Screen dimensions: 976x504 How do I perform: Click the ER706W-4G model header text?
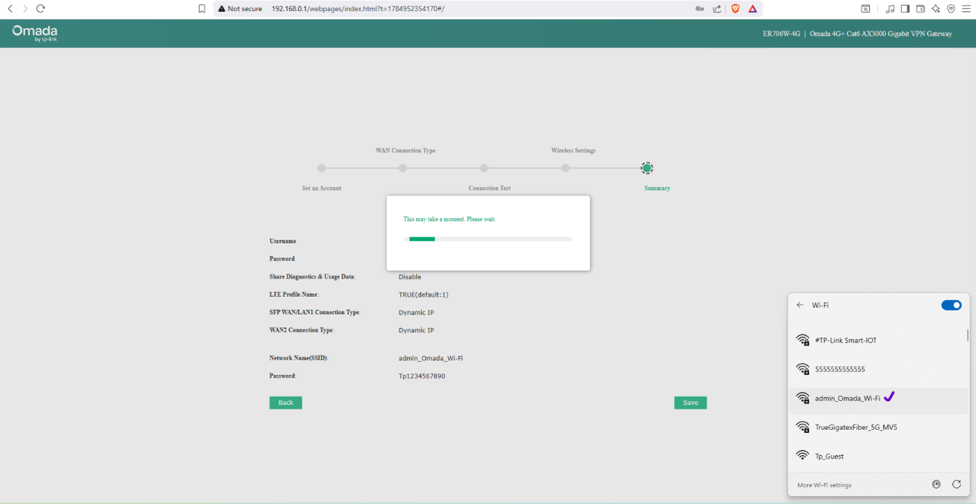(x=781, y=34)
